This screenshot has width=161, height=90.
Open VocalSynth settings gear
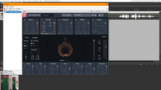[x=100, y=15]
